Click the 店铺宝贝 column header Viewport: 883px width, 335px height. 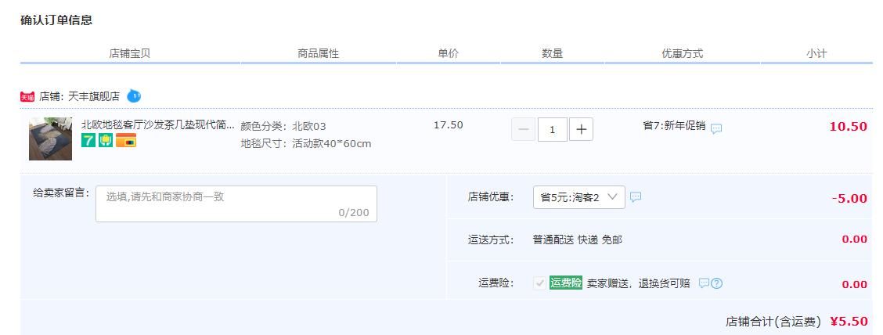[x=130, y=54]
